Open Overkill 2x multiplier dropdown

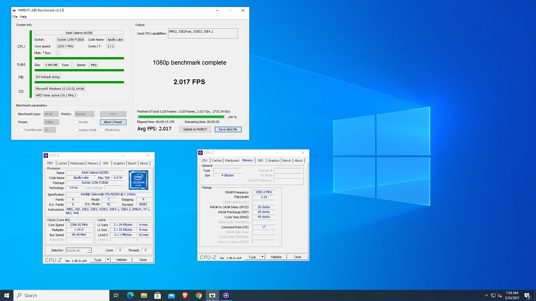(50, 130)
